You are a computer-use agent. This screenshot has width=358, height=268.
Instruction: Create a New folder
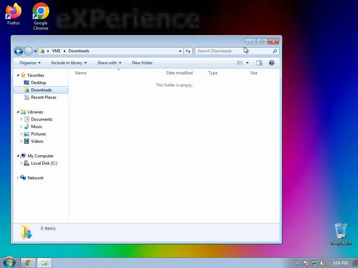[x=142, y=63]
